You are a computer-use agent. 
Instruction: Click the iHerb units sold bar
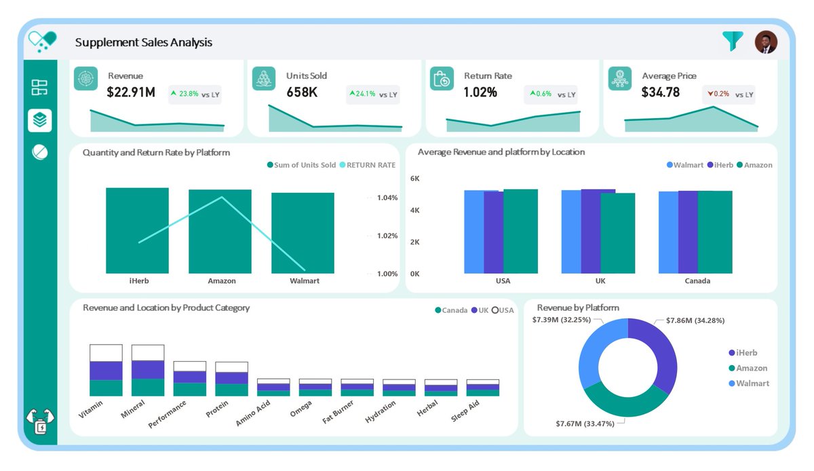pos(138,230)
